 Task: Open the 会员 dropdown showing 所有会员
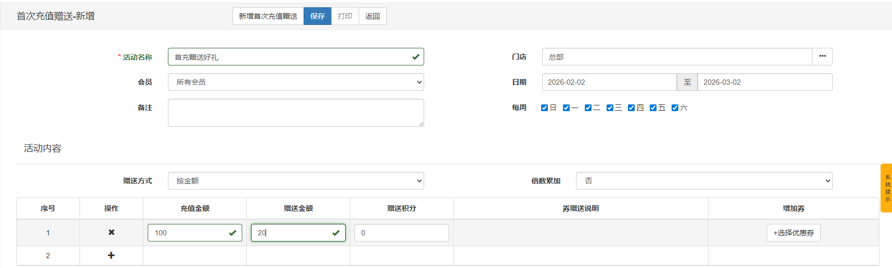[295, 82]
